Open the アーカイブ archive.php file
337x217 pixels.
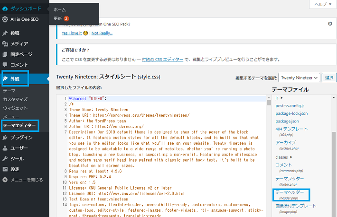[286, 142]
